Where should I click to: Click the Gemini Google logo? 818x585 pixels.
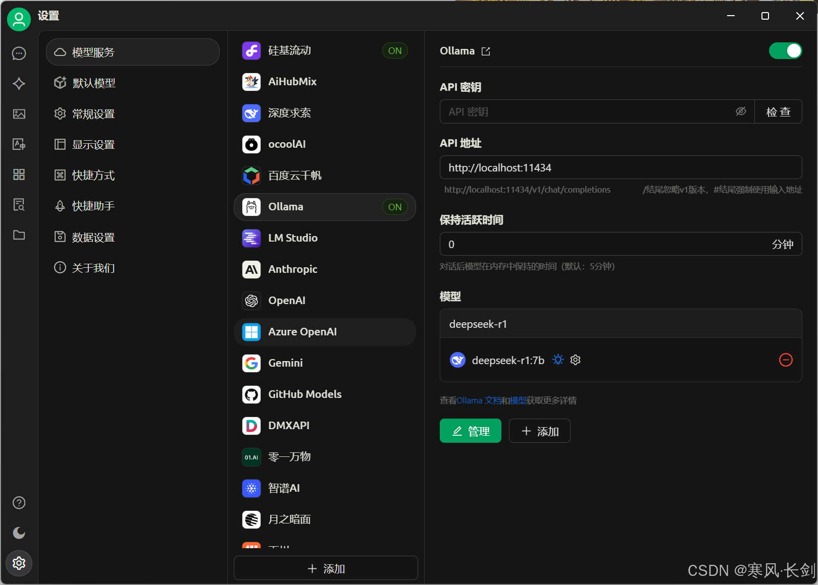(x=251, y=363)
